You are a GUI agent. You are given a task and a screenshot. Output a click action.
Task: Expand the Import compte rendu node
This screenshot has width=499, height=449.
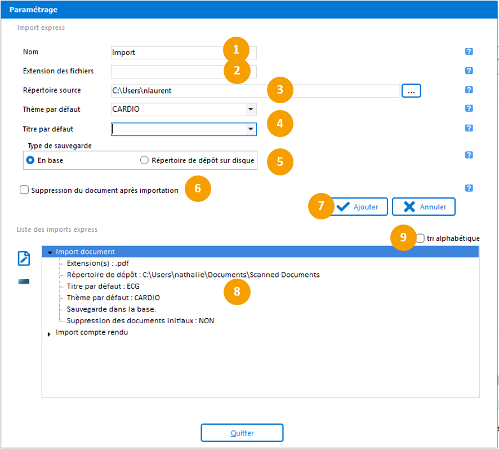pos(50,334)
